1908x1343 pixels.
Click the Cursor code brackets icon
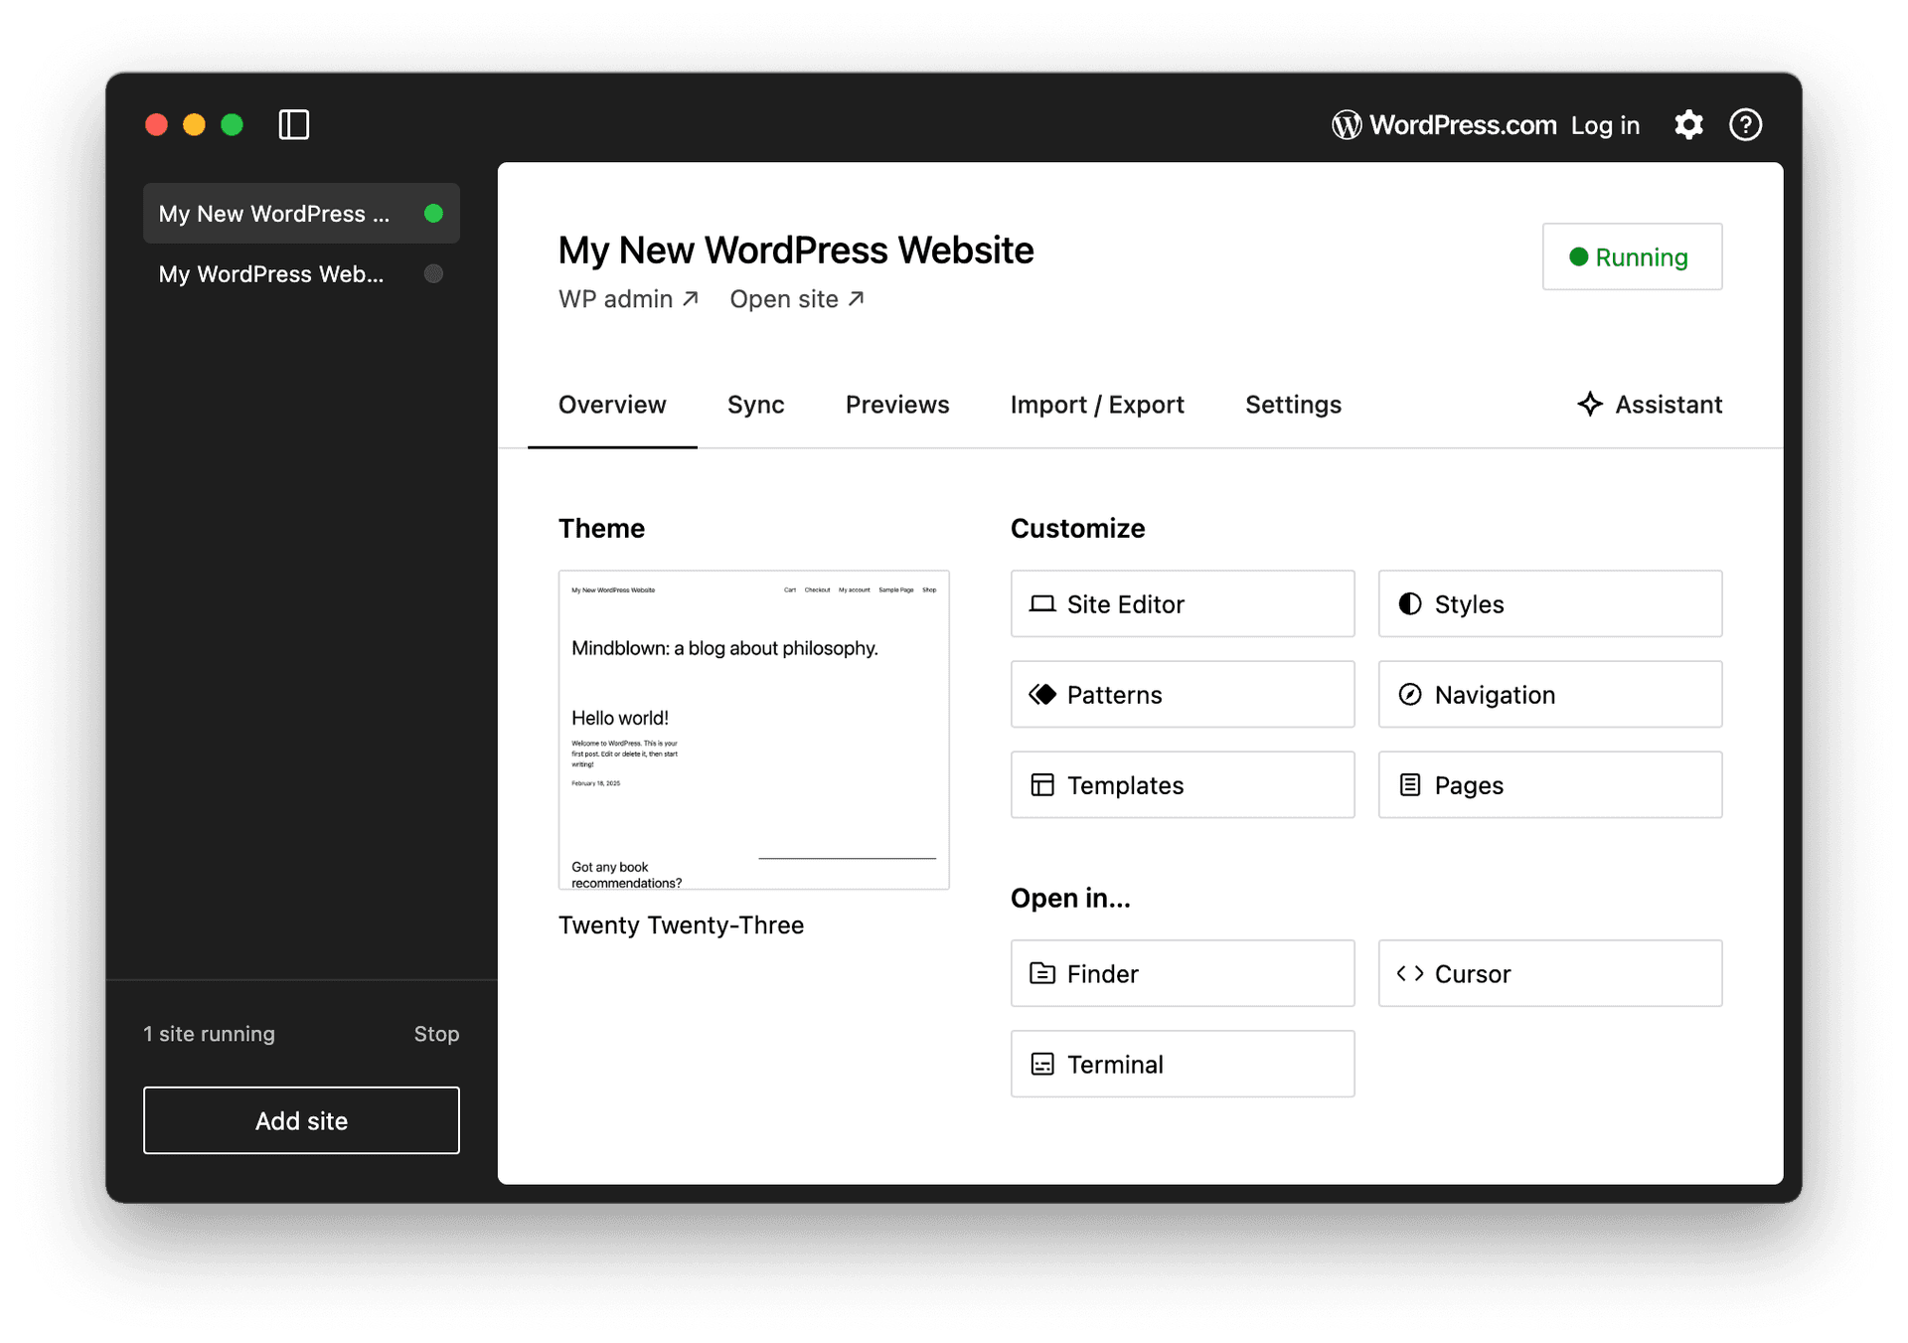(1409, 973)
